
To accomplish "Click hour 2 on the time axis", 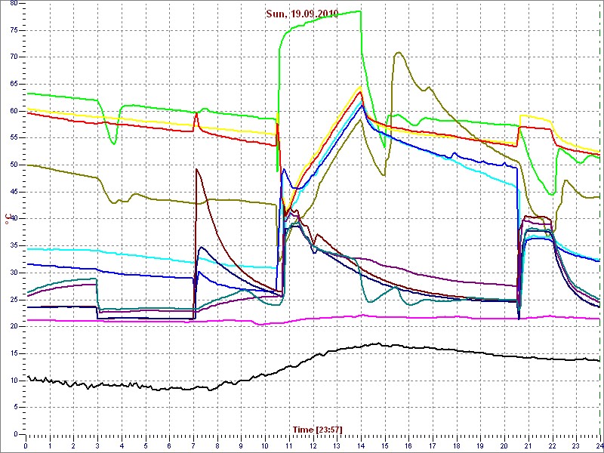I will click(x=73, y=445).
